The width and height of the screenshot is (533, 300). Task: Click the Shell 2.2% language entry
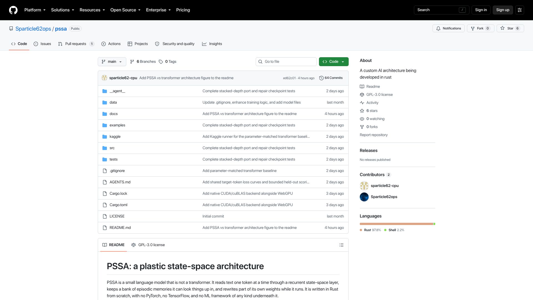click(394, 230)
